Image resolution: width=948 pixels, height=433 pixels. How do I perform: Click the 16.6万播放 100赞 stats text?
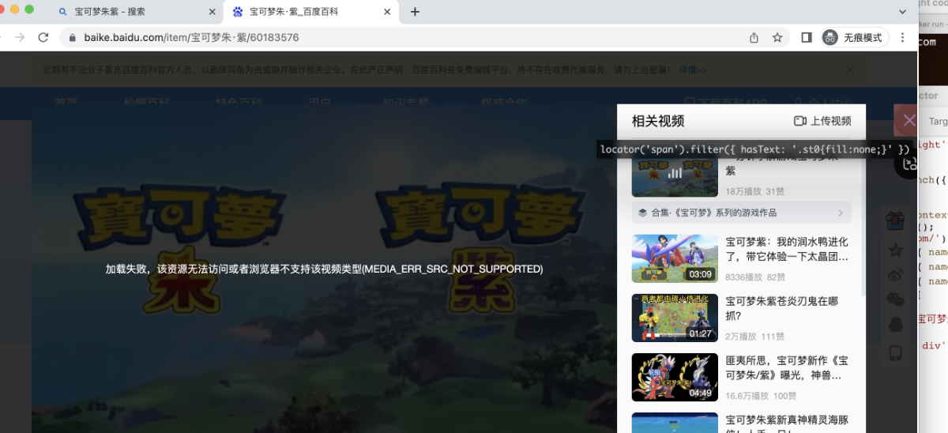click(x=759, y=396)
